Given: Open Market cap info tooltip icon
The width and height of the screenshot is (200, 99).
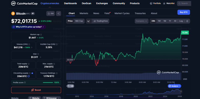Looking at the screenshot, I should (x=41, y=34).
